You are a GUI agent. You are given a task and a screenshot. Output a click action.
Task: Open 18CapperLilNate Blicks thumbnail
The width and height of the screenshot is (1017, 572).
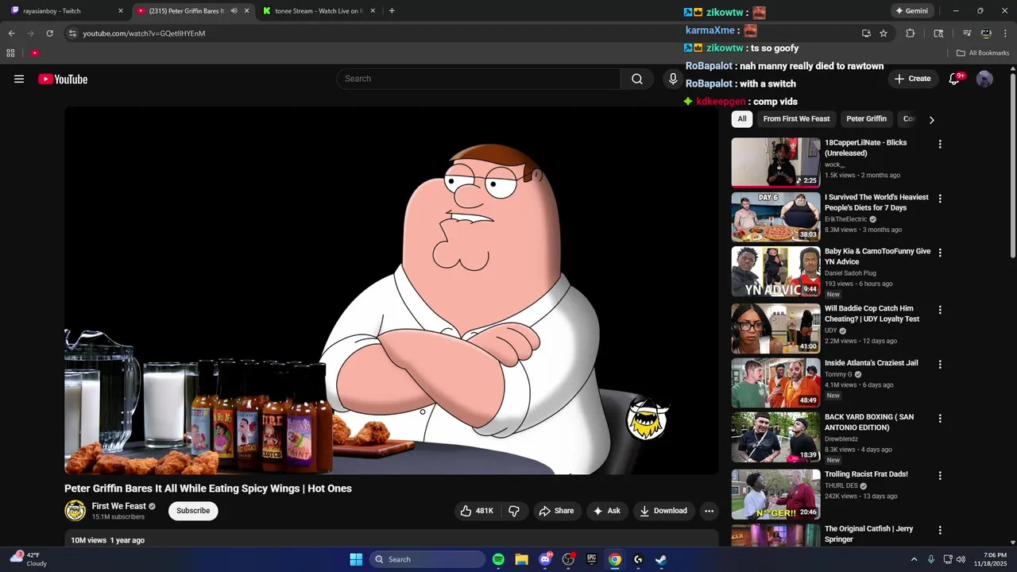775,163
